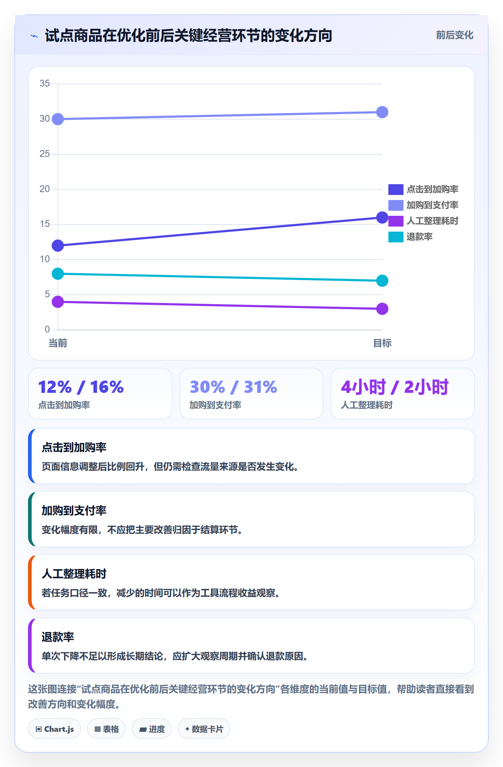Screen dimensions: 503x767
Task: Click the y-axis value 20
Action: click(x=45, y=189)
